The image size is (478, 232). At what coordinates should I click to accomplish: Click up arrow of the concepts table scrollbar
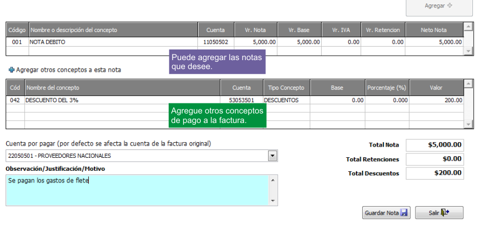468,84
